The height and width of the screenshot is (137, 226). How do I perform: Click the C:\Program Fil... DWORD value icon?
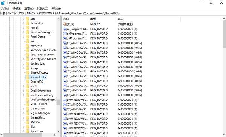coord(65,29)
